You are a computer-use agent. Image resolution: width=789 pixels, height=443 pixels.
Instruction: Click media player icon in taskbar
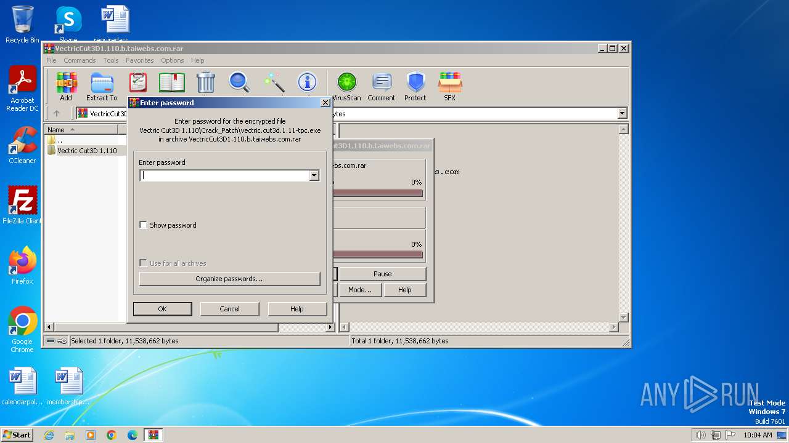pyautogui.click(x=91, y=435)
